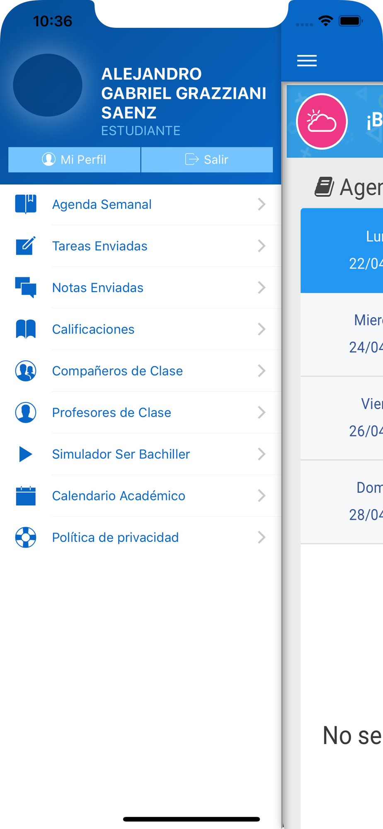This screenshot has width=383, height=829.
Task: Tap the Política de privacidad lifebuoy icon
Action: tap(26, 537)
